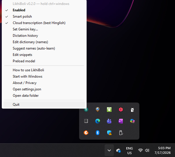Show About / Privacy info
The height and width of the screenshot is (157, 175).
[44, 83]
